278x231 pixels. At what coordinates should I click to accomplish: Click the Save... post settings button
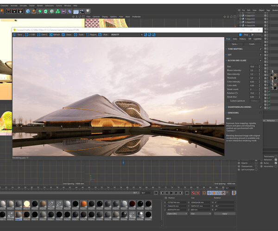(235, 44)
